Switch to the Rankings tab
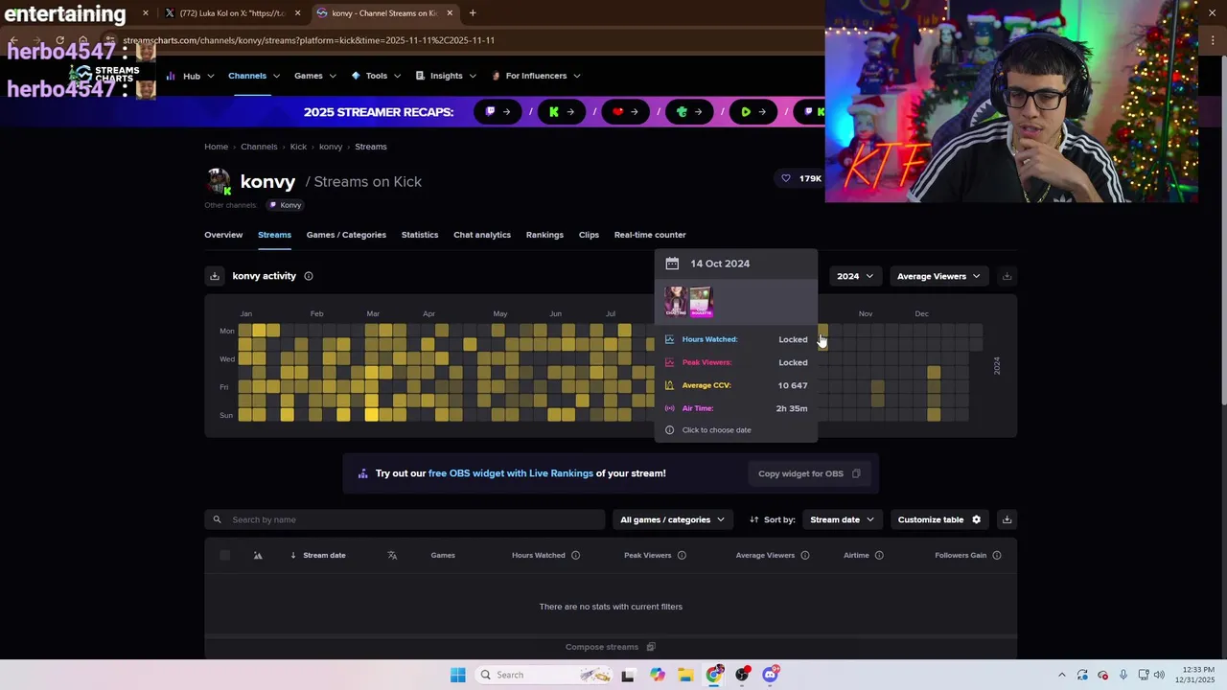This screenshot has height=690, width=1227. pyautogui.click(x=544, y=235)
